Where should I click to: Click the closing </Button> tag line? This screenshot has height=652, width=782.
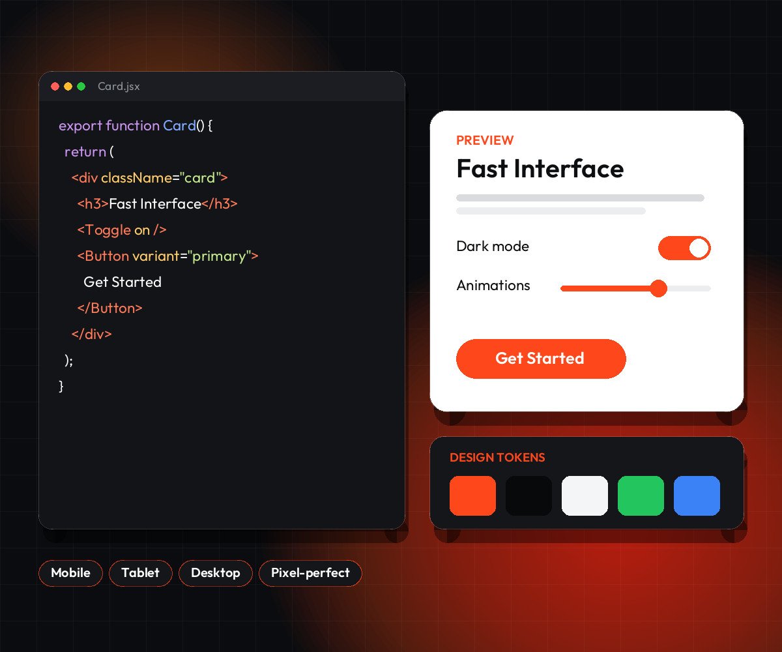coord(109,308)
